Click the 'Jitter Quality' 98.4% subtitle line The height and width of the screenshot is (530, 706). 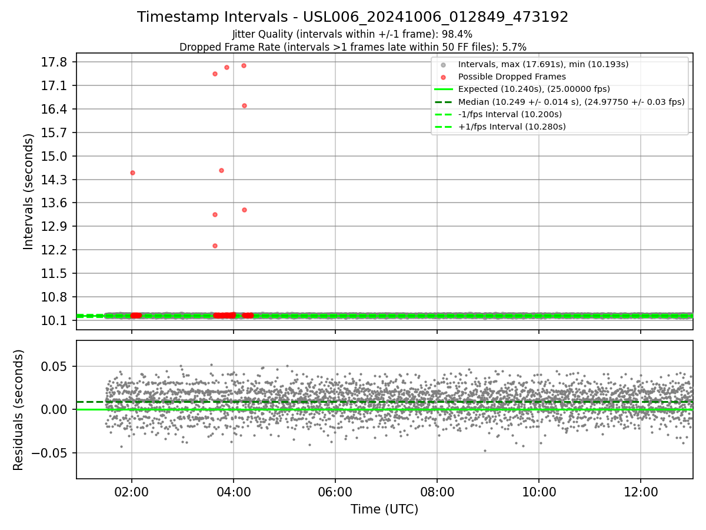352,34
